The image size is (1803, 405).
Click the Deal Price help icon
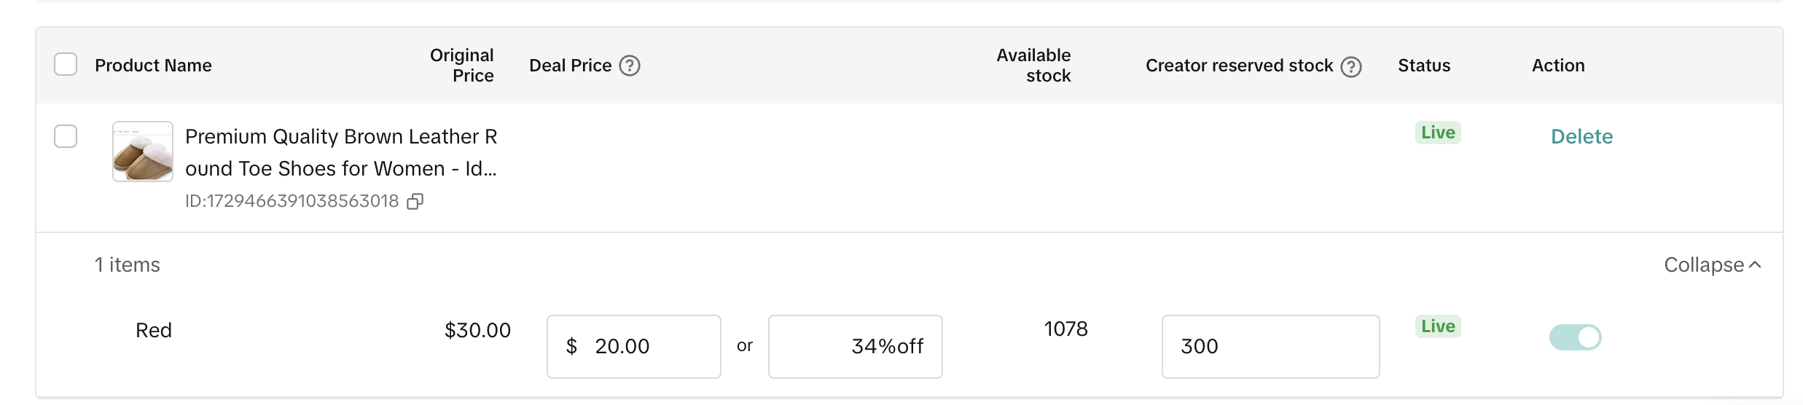630,66
